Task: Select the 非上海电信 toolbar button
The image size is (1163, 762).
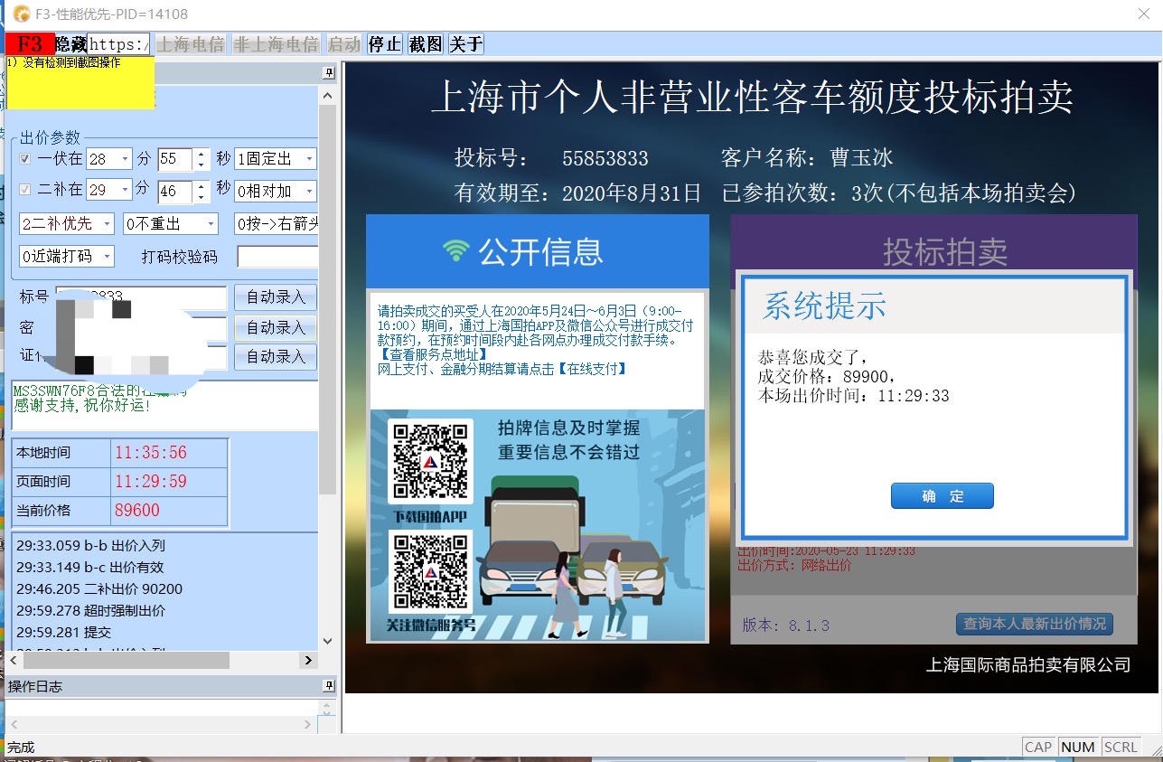Action: click(x=276, y=43)
